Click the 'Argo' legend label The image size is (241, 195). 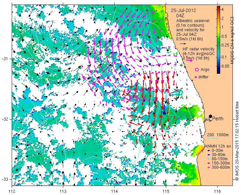pyautogui.click(x=205, y=70)
